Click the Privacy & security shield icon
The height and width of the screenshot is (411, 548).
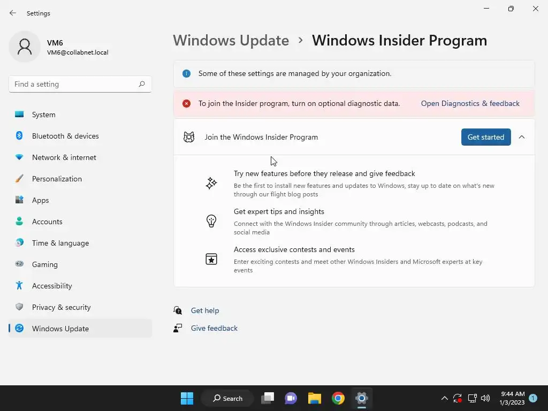click(19, 307)
